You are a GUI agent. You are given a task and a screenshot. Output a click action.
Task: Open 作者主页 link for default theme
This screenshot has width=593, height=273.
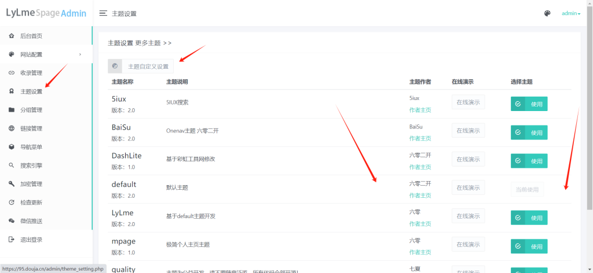pos(420,195)
